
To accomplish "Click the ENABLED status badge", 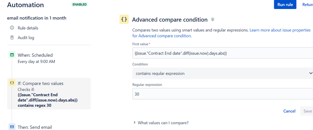I will (x=80, y=5).
